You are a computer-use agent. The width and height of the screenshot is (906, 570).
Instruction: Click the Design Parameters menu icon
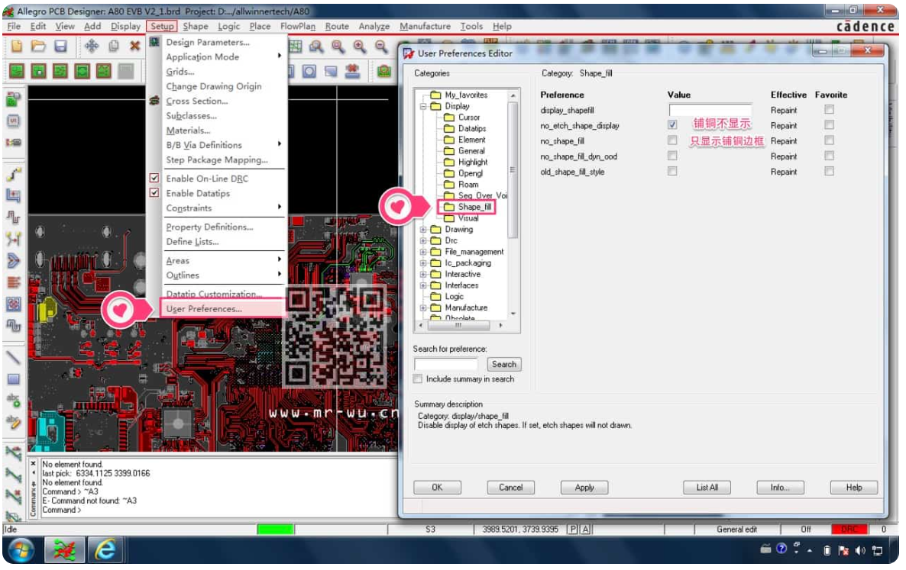coord(154,42)
